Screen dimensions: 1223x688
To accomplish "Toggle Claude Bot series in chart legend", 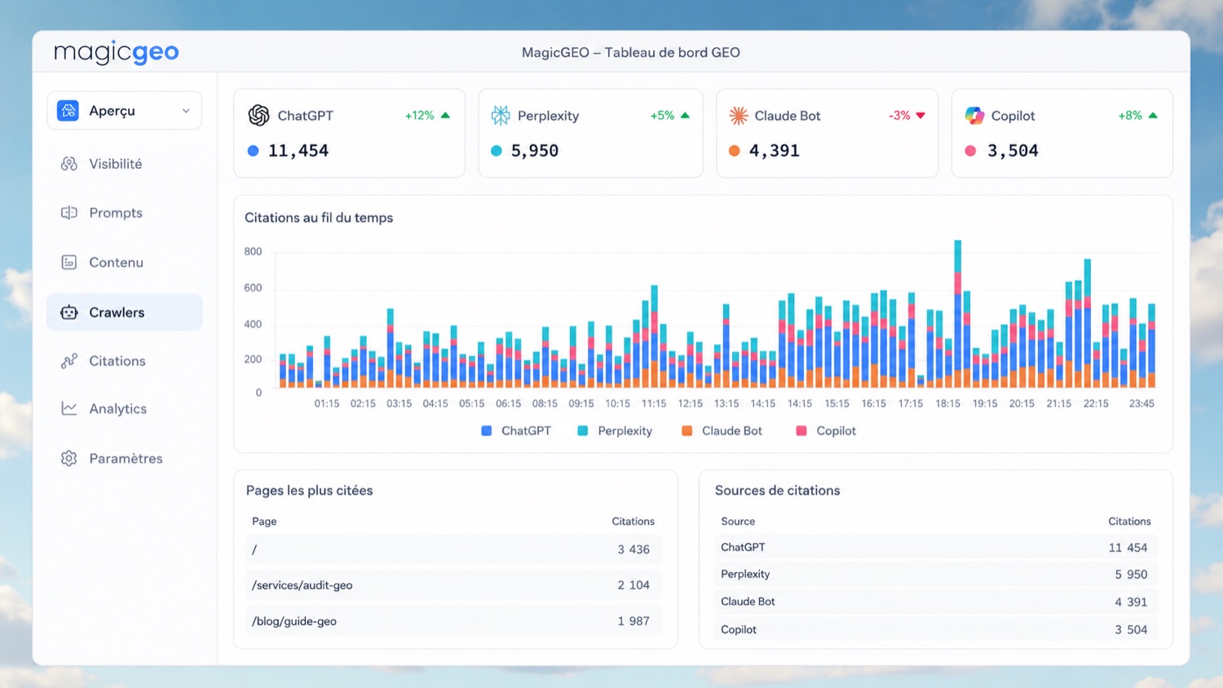I will 722,430.
